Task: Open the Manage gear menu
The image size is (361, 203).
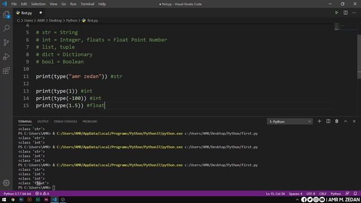Action: 6,183
